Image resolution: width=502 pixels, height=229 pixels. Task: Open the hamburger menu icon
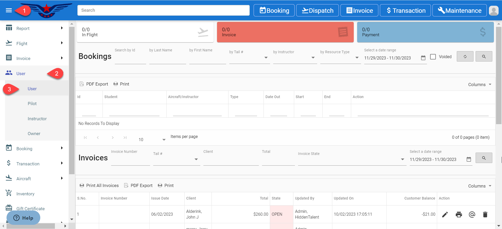point(9,10)
